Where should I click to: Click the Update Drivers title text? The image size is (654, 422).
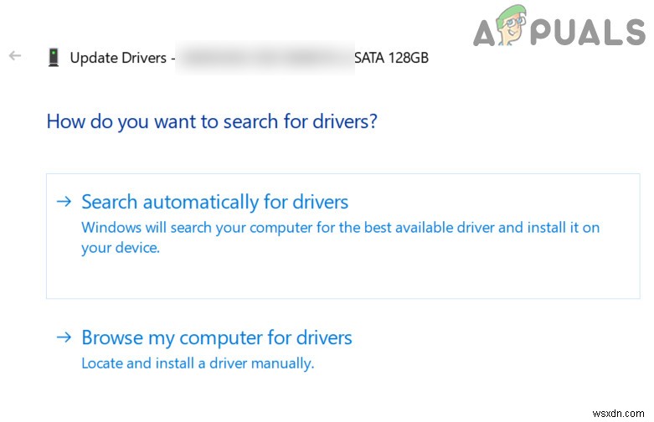tap(118, 58)
